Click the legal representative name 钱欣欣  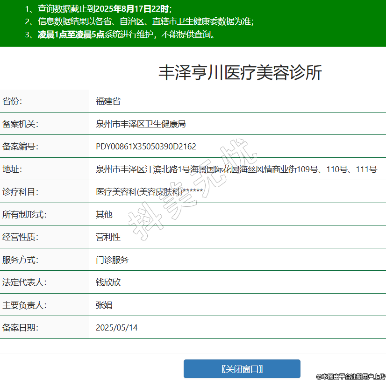pos(108,282)
